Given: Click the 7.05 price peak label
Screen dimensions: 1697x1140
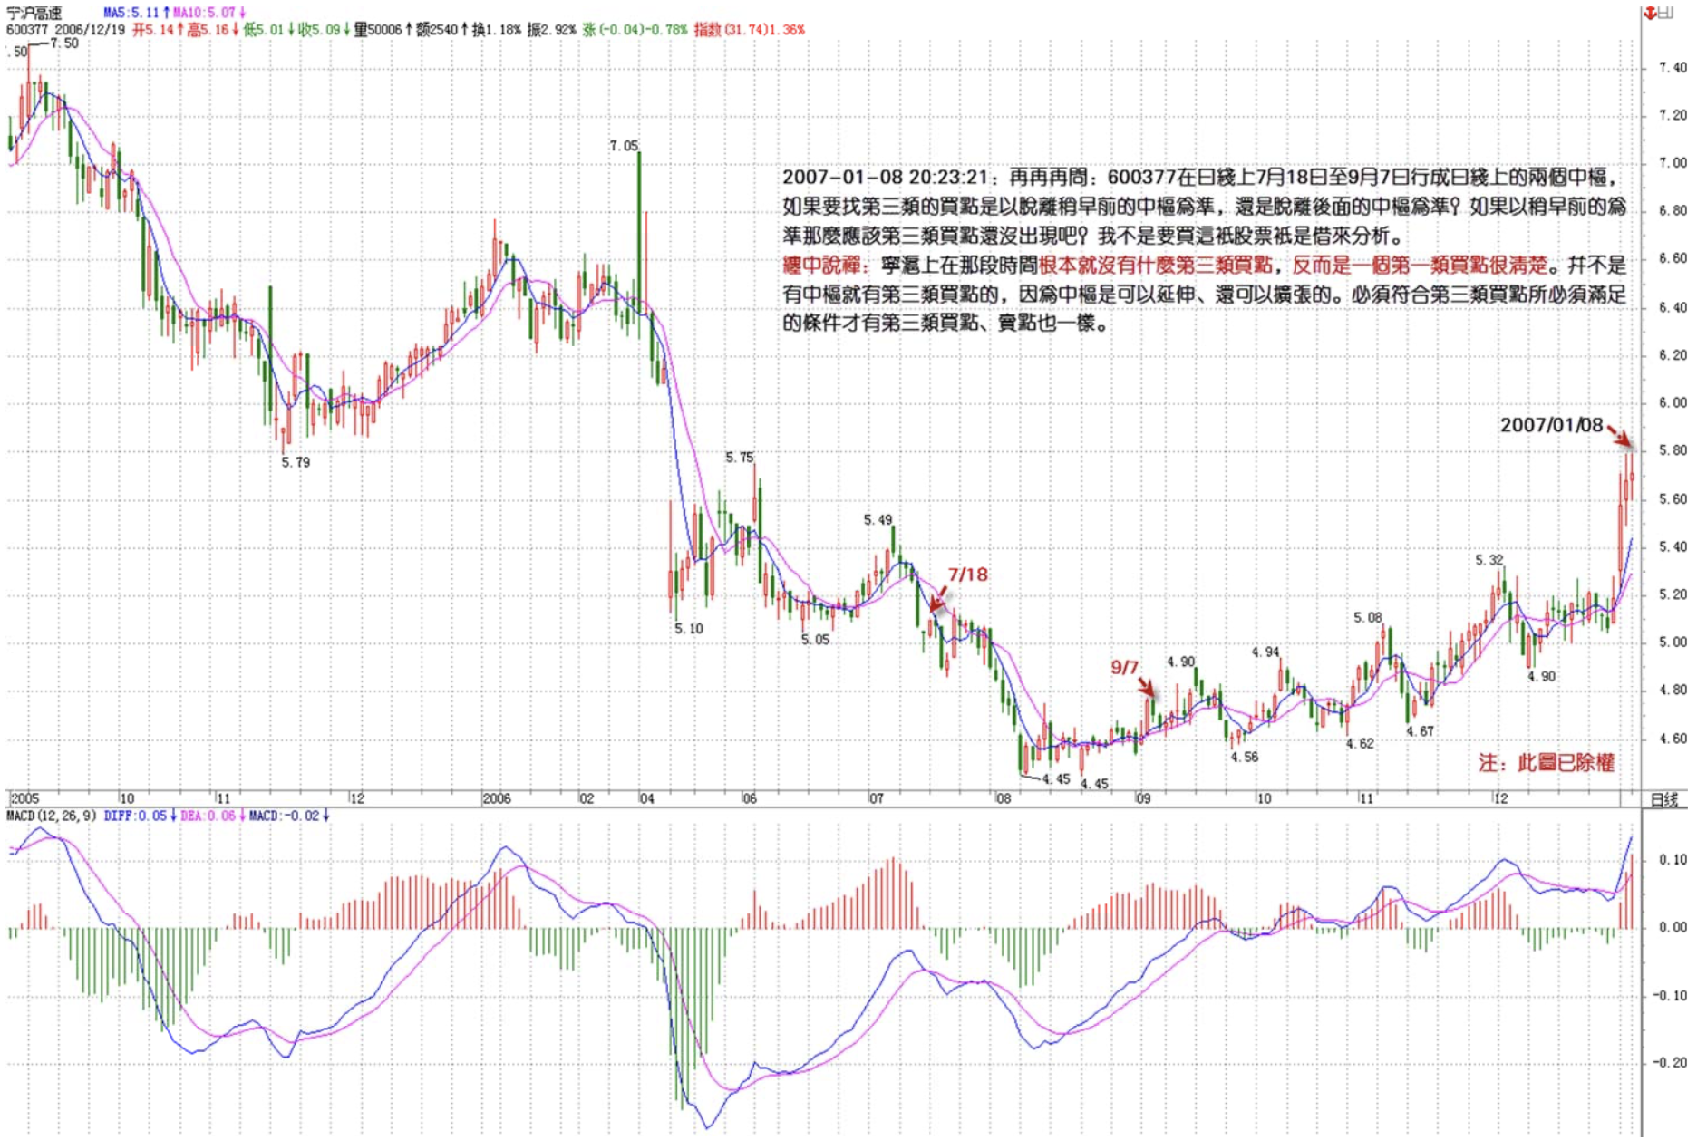Looking at the screenshot, I should [x=624, y=146].
